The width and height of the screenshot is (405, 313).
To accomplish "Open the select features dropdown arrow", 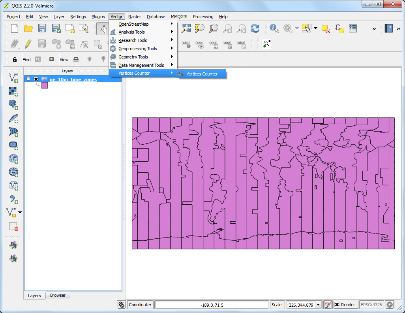I will (315, 28).
